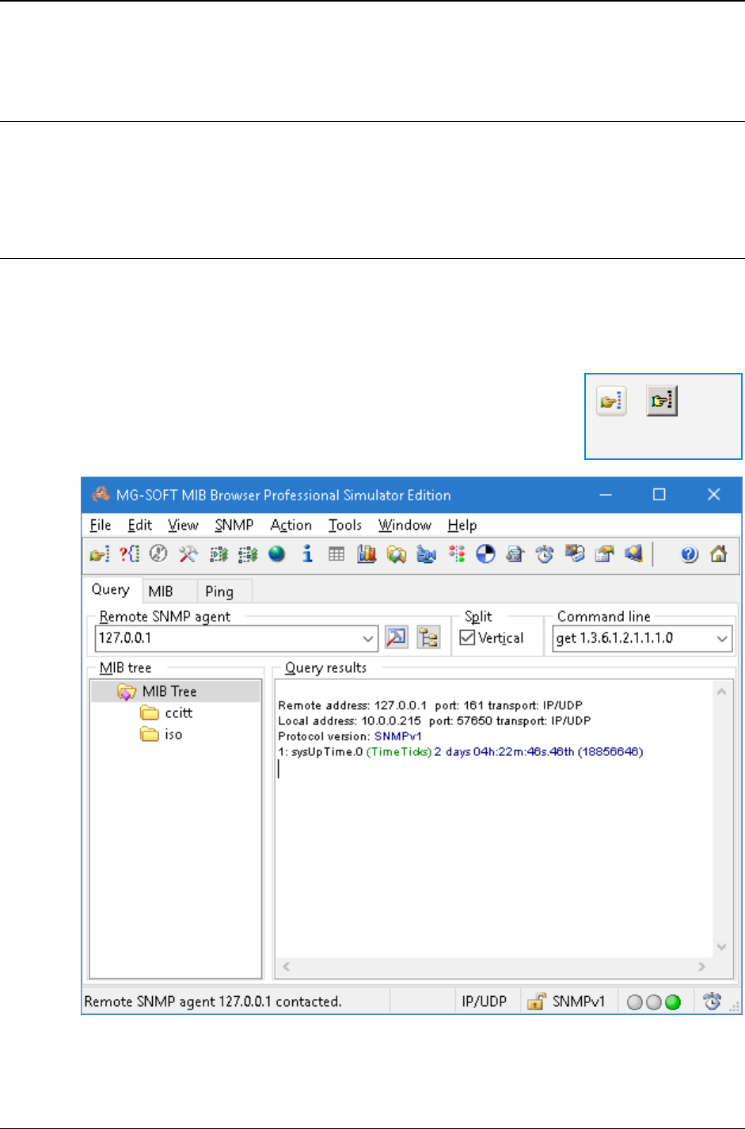The image size is (745, 1129).
Task: Click the blue half-filled circle toolbar icon
Action: [x=485, y=554]
